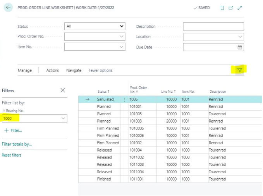Expand the Status dropdown
Viewport: 263px width, 196px height.
pos(122,26)
